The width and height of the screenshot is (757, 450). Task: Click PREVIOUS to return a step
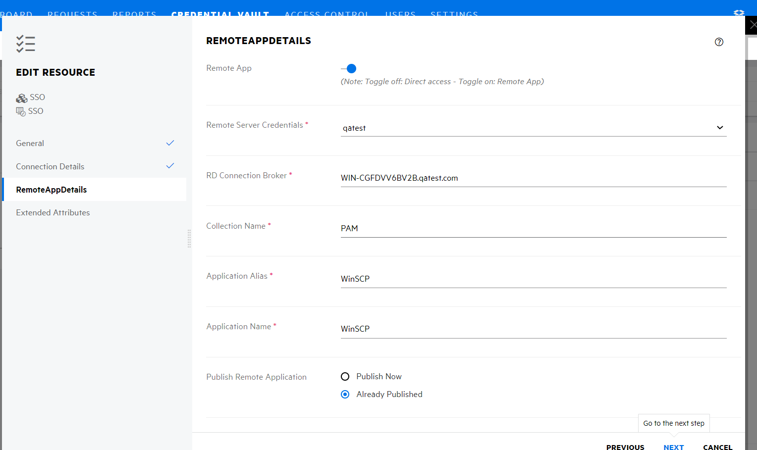click(x=625, y=447)
